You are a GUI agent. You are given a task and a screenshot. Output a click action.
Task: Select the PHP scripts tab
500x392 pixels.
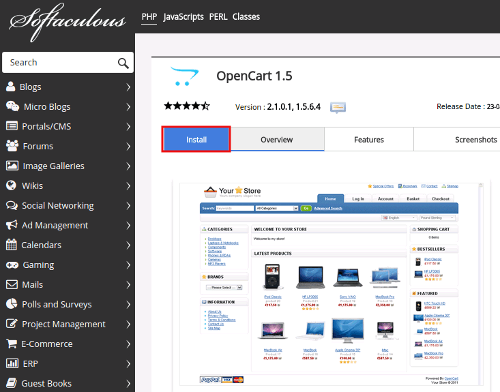[149, 16]
